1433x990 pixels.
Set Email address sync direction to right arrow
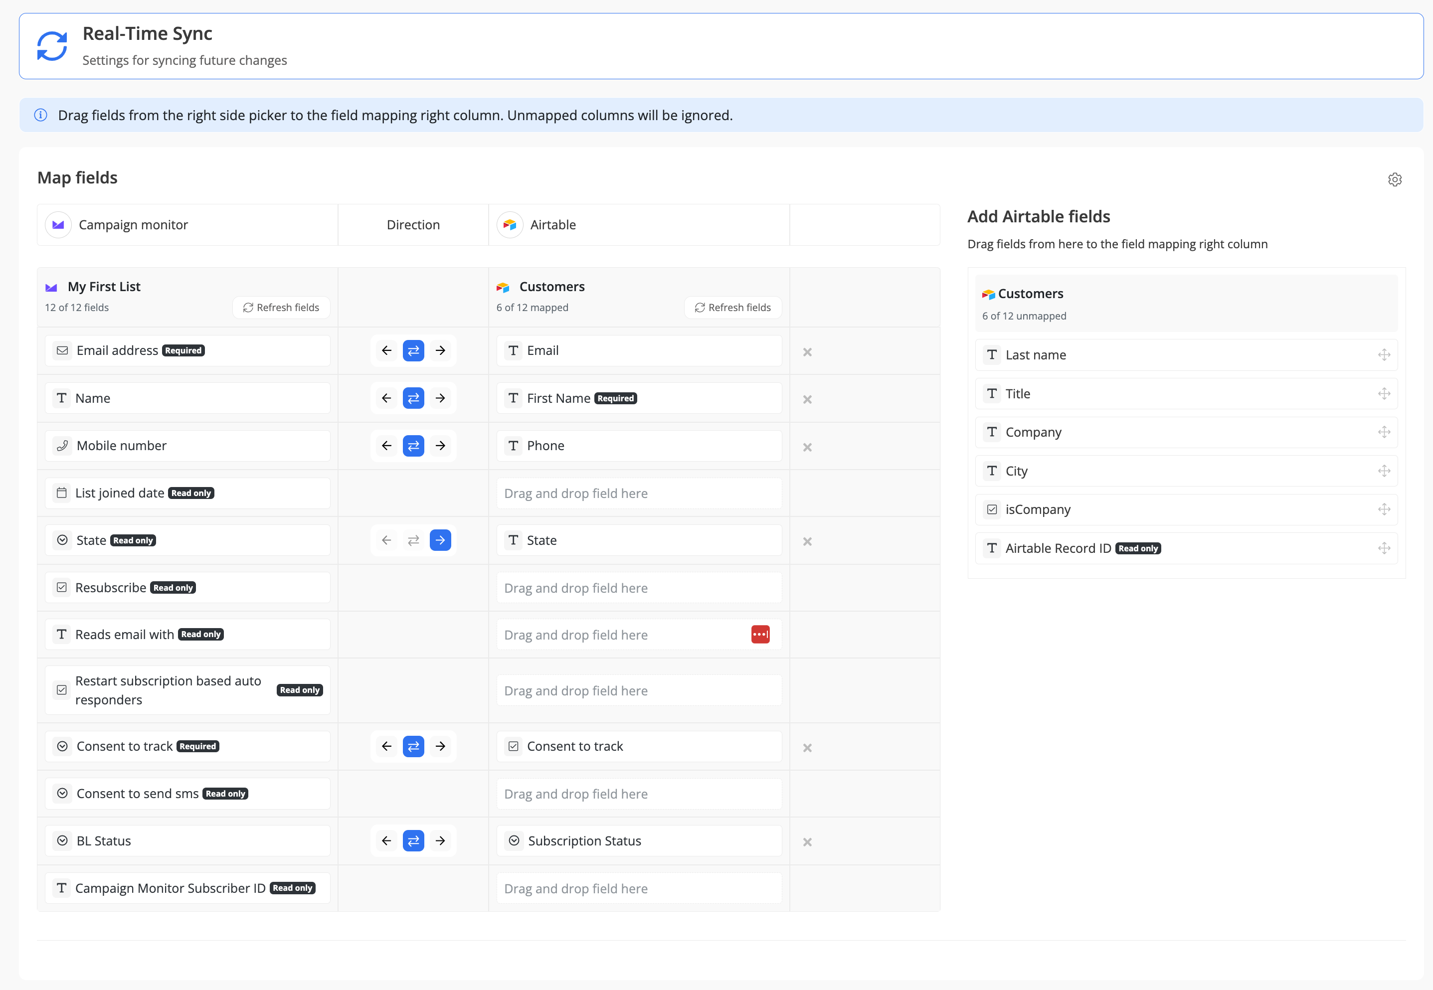tap(440, 350)
